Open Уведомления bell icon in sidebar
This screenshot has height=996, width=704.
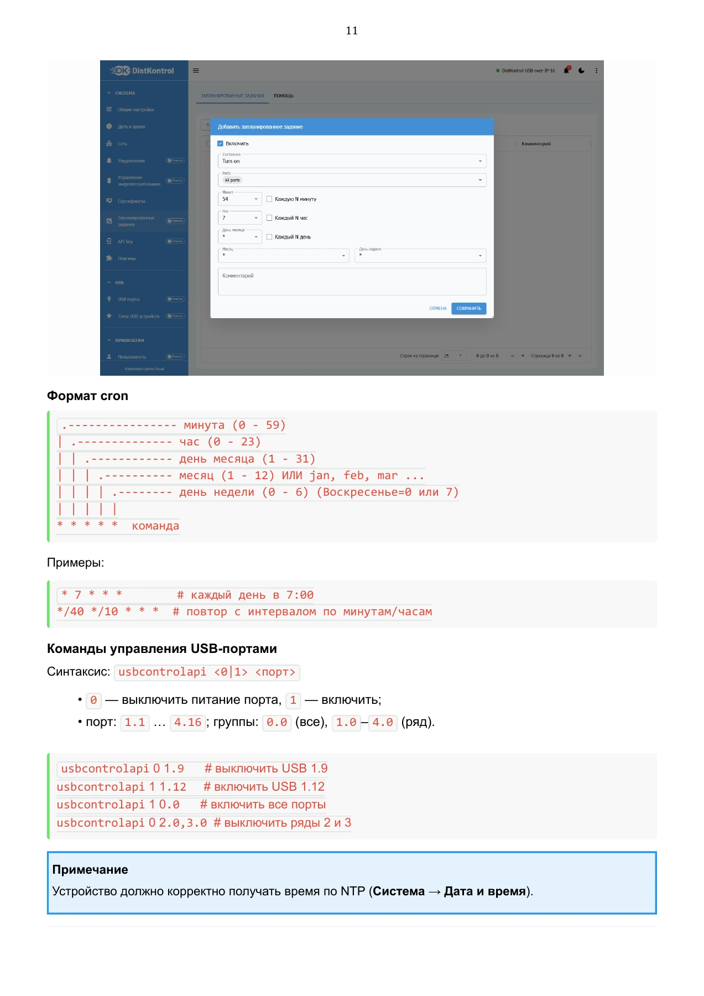point(109,161)
